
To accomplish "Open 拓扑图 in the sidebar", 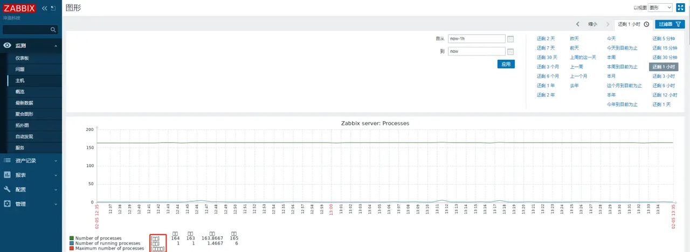I will [x=22, y=125].
